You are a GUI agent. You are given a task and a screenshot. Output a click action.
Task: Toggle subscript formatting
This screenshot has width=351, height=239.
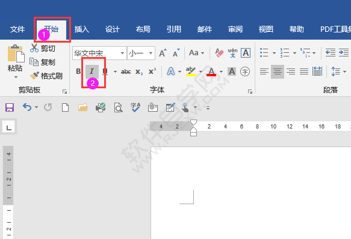139,71
